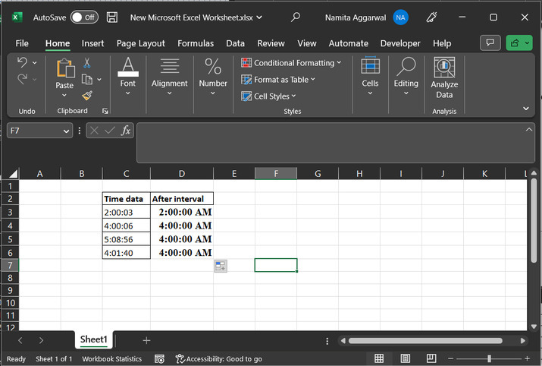Image resolution: width=542 pixels, height=366 pixels.
Task: Add a new sheet with plus button
Action: coord(146,341)
